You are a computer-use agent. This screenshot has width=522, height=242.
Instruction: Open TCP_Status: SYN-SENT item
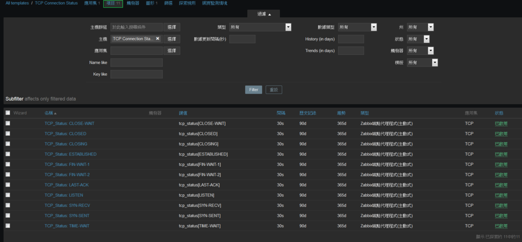point(67,216)
